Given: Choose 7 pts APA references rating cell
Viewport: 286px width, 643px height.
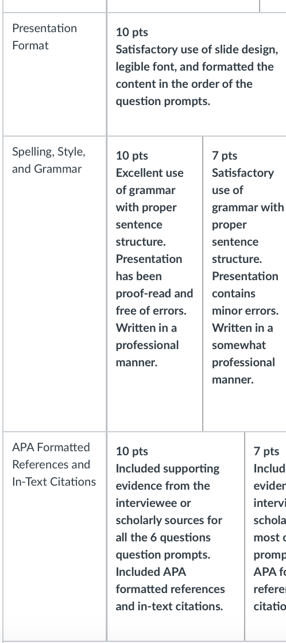Looking at the screenshot, I should [x=266, y=536].
